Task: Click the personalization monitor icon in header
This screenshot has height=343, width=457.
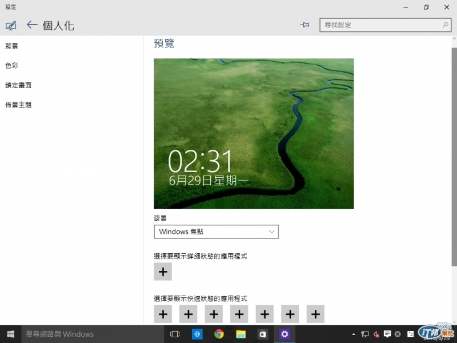Action: tap(11, 26)
